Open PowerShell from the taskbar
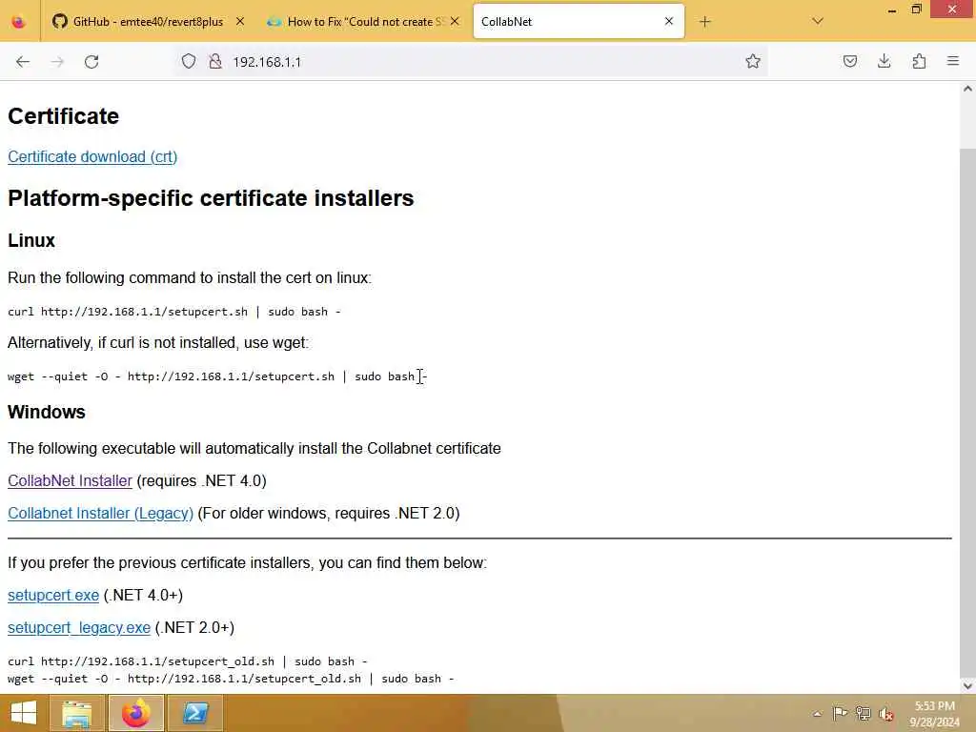Image resolution: width=976 pixels, height=732 pixels. point(195,713)
